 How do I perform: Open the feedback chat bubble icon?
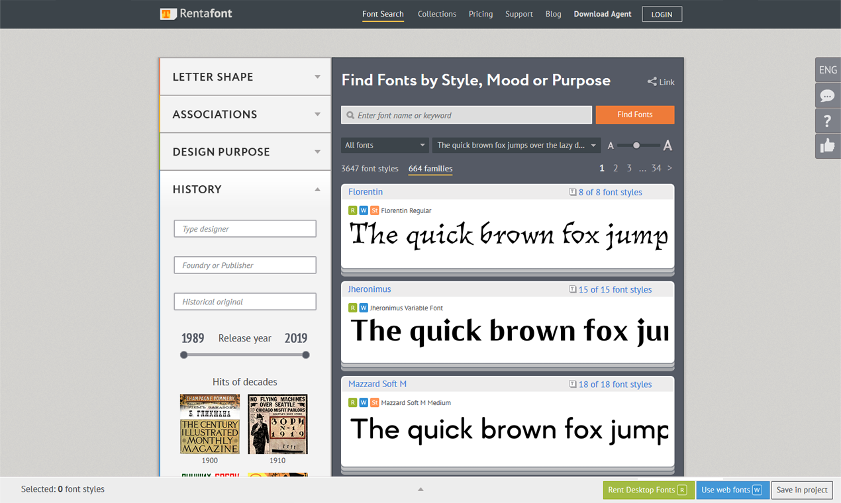[827, 95]
